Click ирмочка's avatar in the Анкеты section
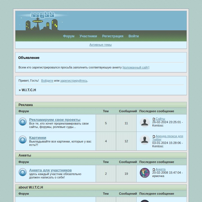The width and height of the screenshot is (202, 202). [145, 173]
